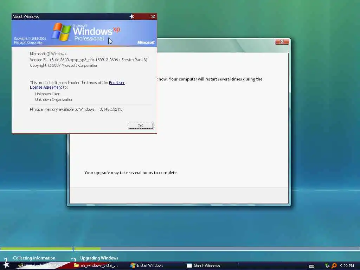Click the network connection tray icon

[x=327, y=266]
